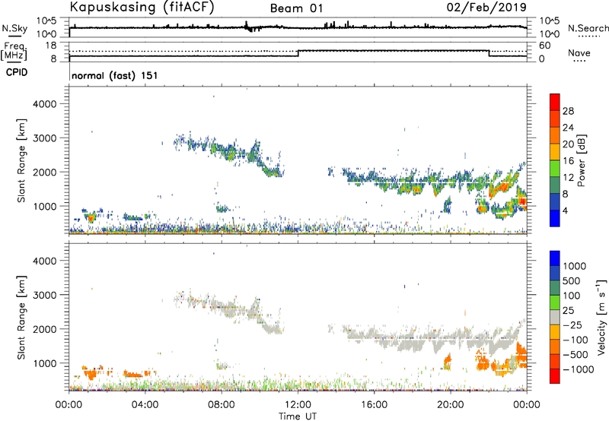Click the 'Time UT' axis label
The height and width of the screenshot is (421, 609).
pos(298,416)
